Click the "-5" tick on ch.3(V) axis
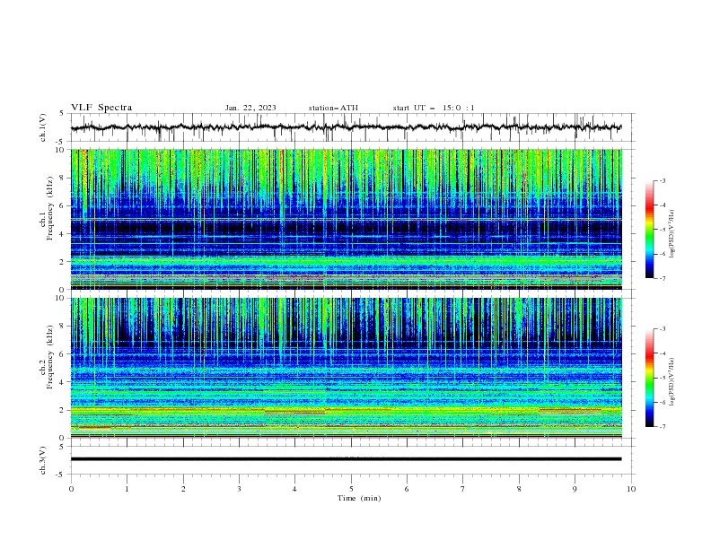 (60, 475)
